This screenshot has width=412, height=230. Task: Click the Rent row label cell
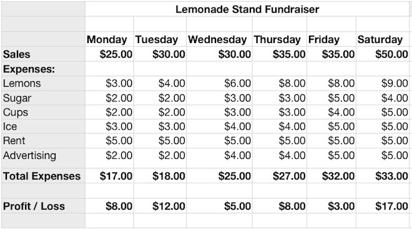43,141
